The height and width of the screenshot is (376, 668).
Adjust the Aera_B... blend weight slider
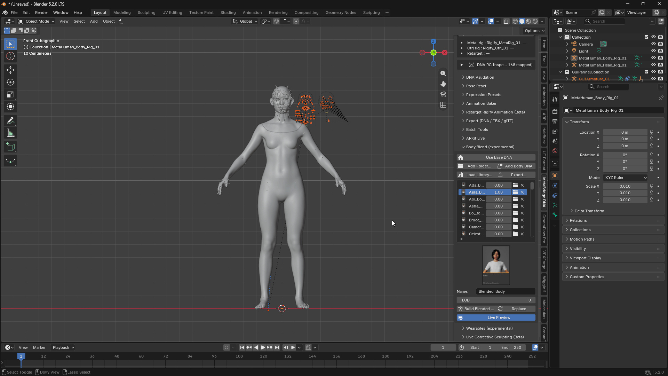click(499, 192)
